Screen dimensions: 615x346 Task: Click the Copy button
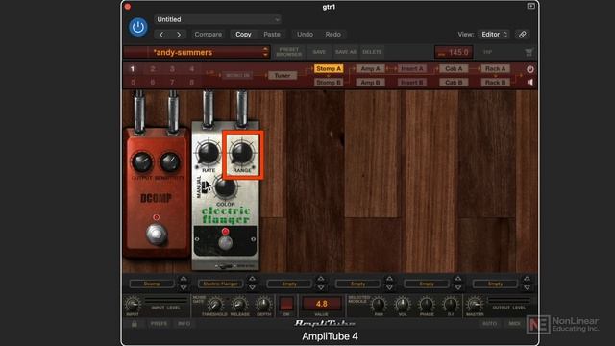[x=243, y=35]
